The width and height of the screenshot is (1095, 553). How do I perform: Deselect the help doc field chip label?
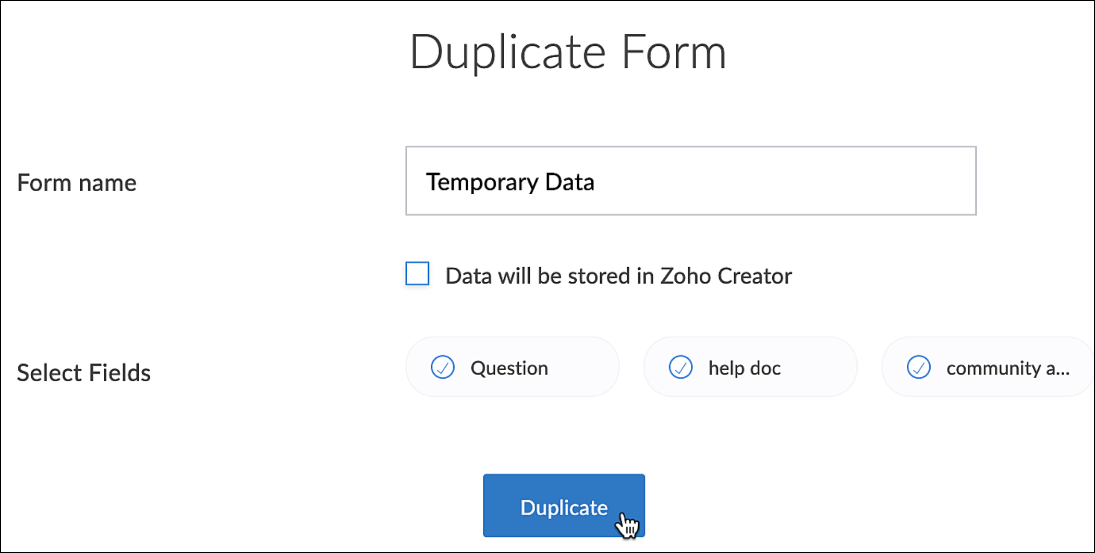click(744, 368)
